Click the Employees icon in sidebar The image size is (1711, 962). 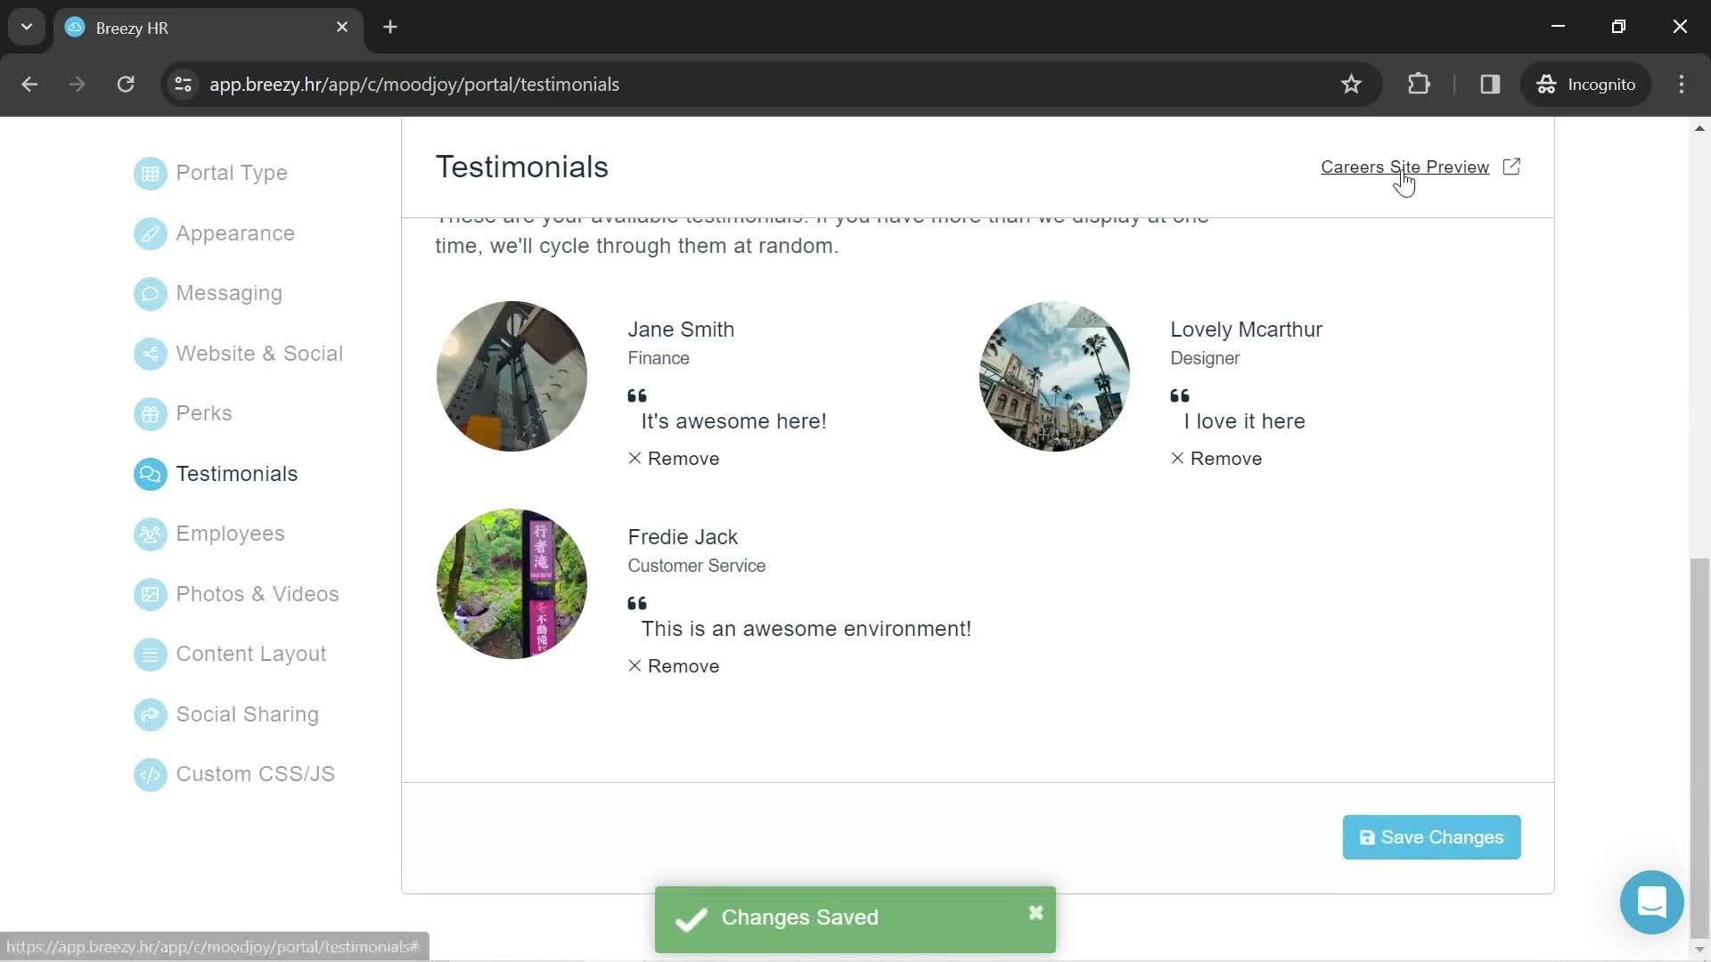tap(151, 534)
